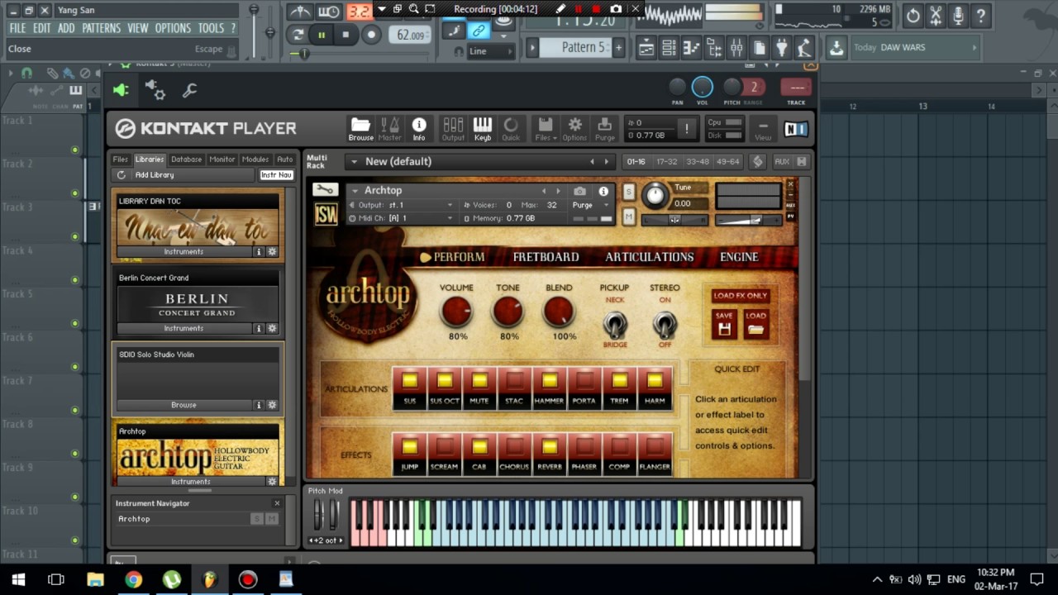Open the FL Studio mixer icon
The height and width of the screenshot is (595, 1058).
[736, 48]
